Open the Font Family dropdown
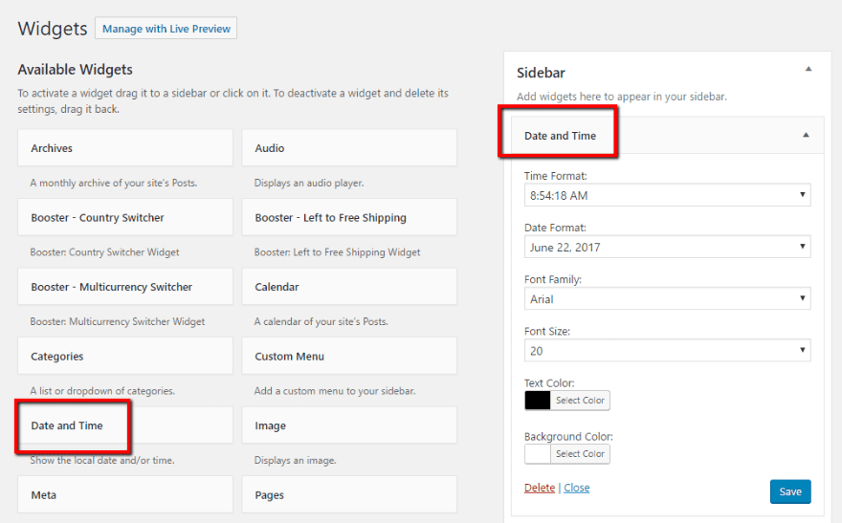The width and height of the screenshot is (842, 523). point(667,299)
